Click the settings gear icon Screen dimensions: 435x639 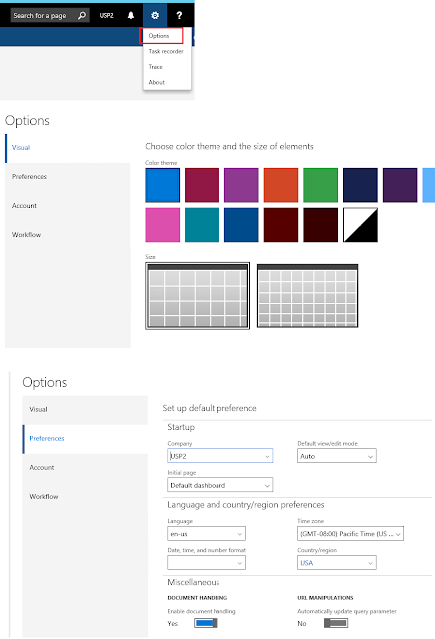155,16
